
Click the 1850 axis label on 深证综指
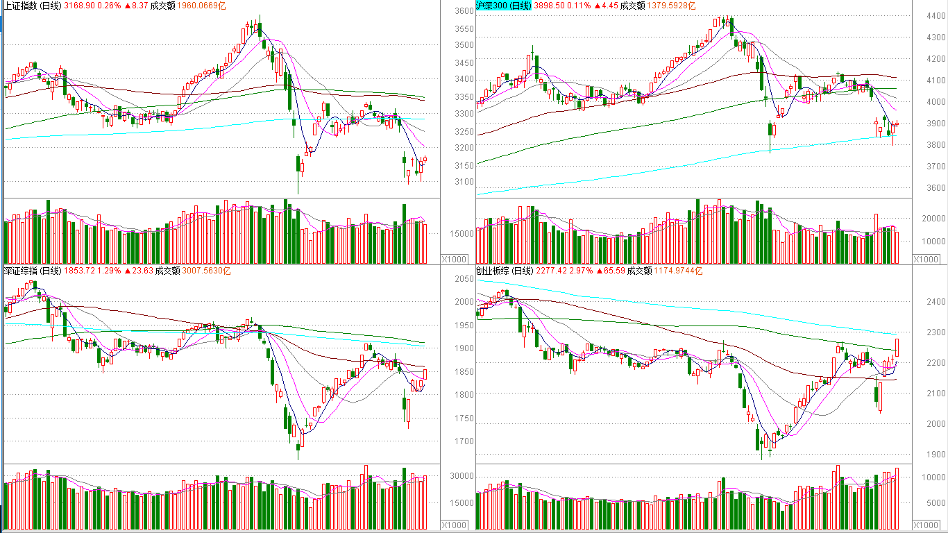464,372
